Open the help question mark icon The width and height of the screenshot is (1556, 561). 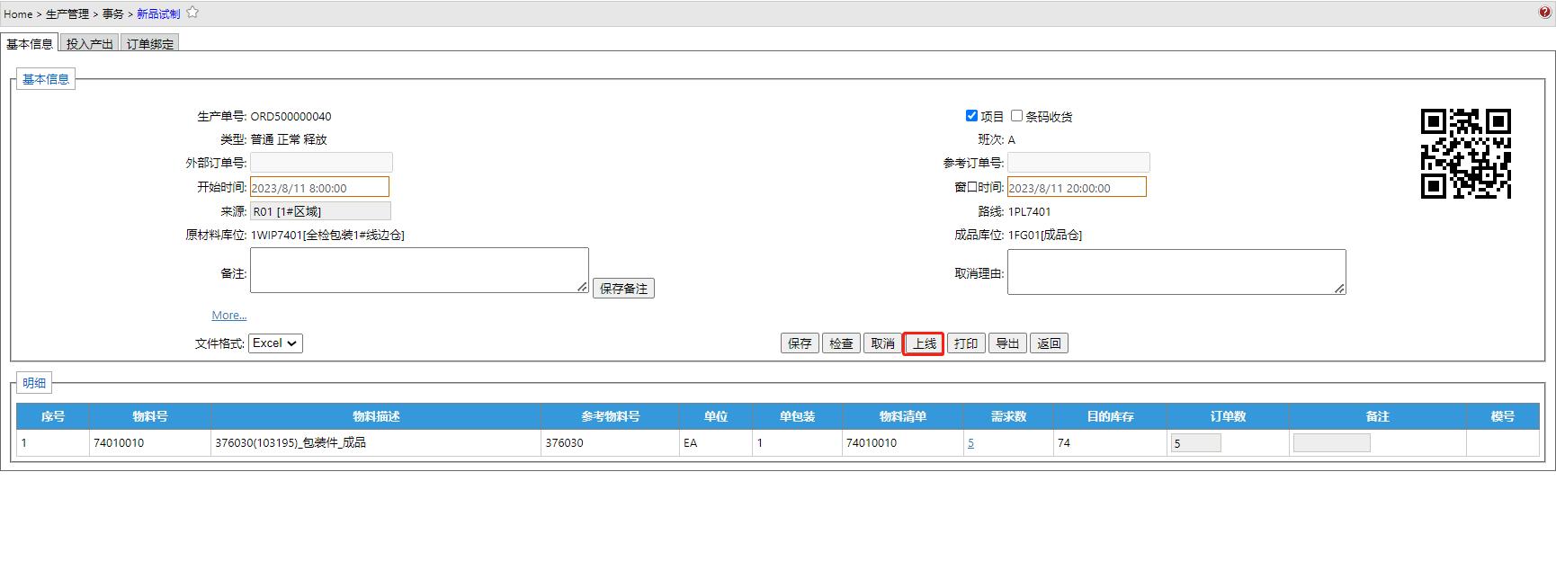[1545, 13]
